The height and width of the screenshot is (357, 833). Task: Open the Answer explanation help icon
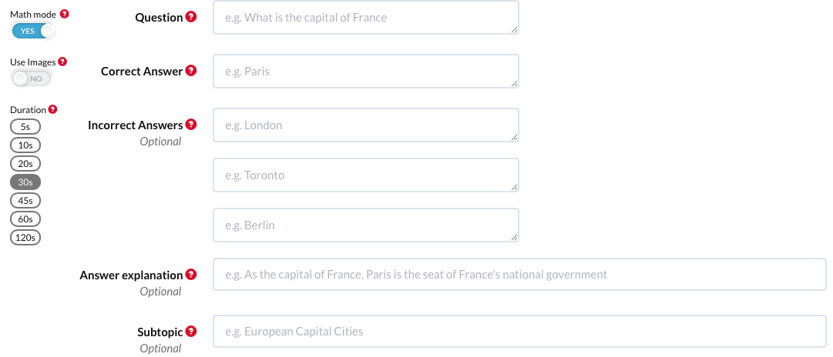point(191,275)
